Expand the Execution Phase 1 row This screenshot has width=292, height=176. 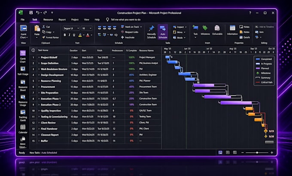[39, 99]
